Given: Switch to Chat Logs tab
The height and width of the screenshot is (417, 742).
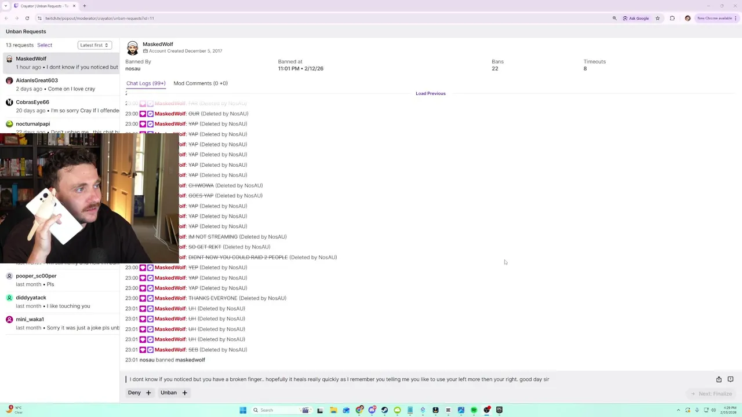Looking at the screenshot, I should (146, 83).
